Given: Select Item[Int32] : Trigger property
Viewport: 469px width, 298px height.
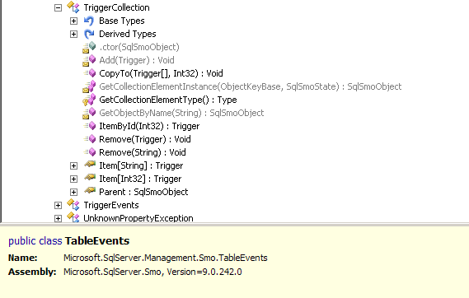Looking at the screenshot, I should (140, 179).
